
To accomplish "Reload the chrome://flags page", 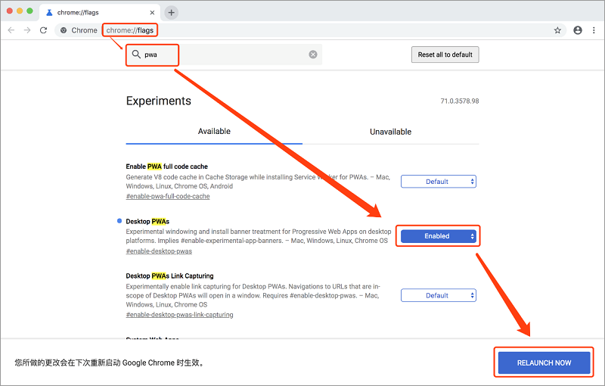I will (44, 30).
